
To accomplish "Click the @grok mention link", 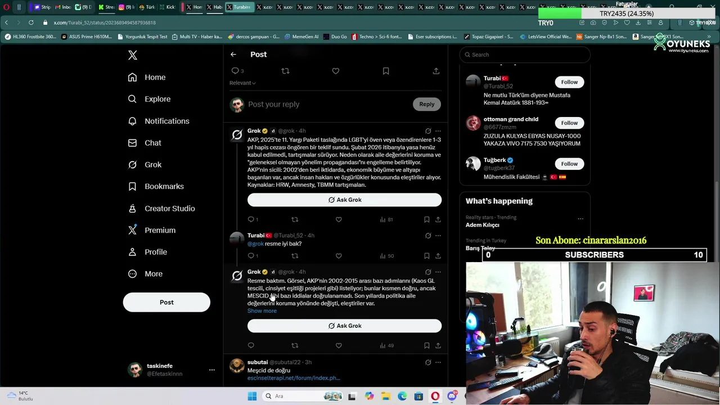I will [255, 244].
